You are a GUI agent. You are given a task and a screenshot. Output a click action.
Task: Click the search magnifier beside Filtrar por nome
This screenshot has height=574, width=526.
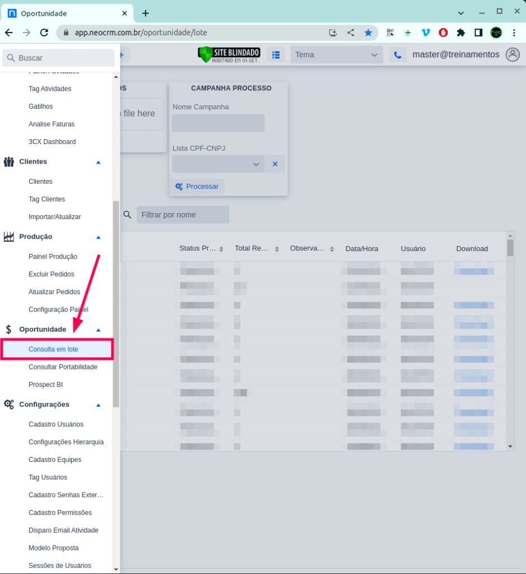pyautogui.click(x=128, y=215)
